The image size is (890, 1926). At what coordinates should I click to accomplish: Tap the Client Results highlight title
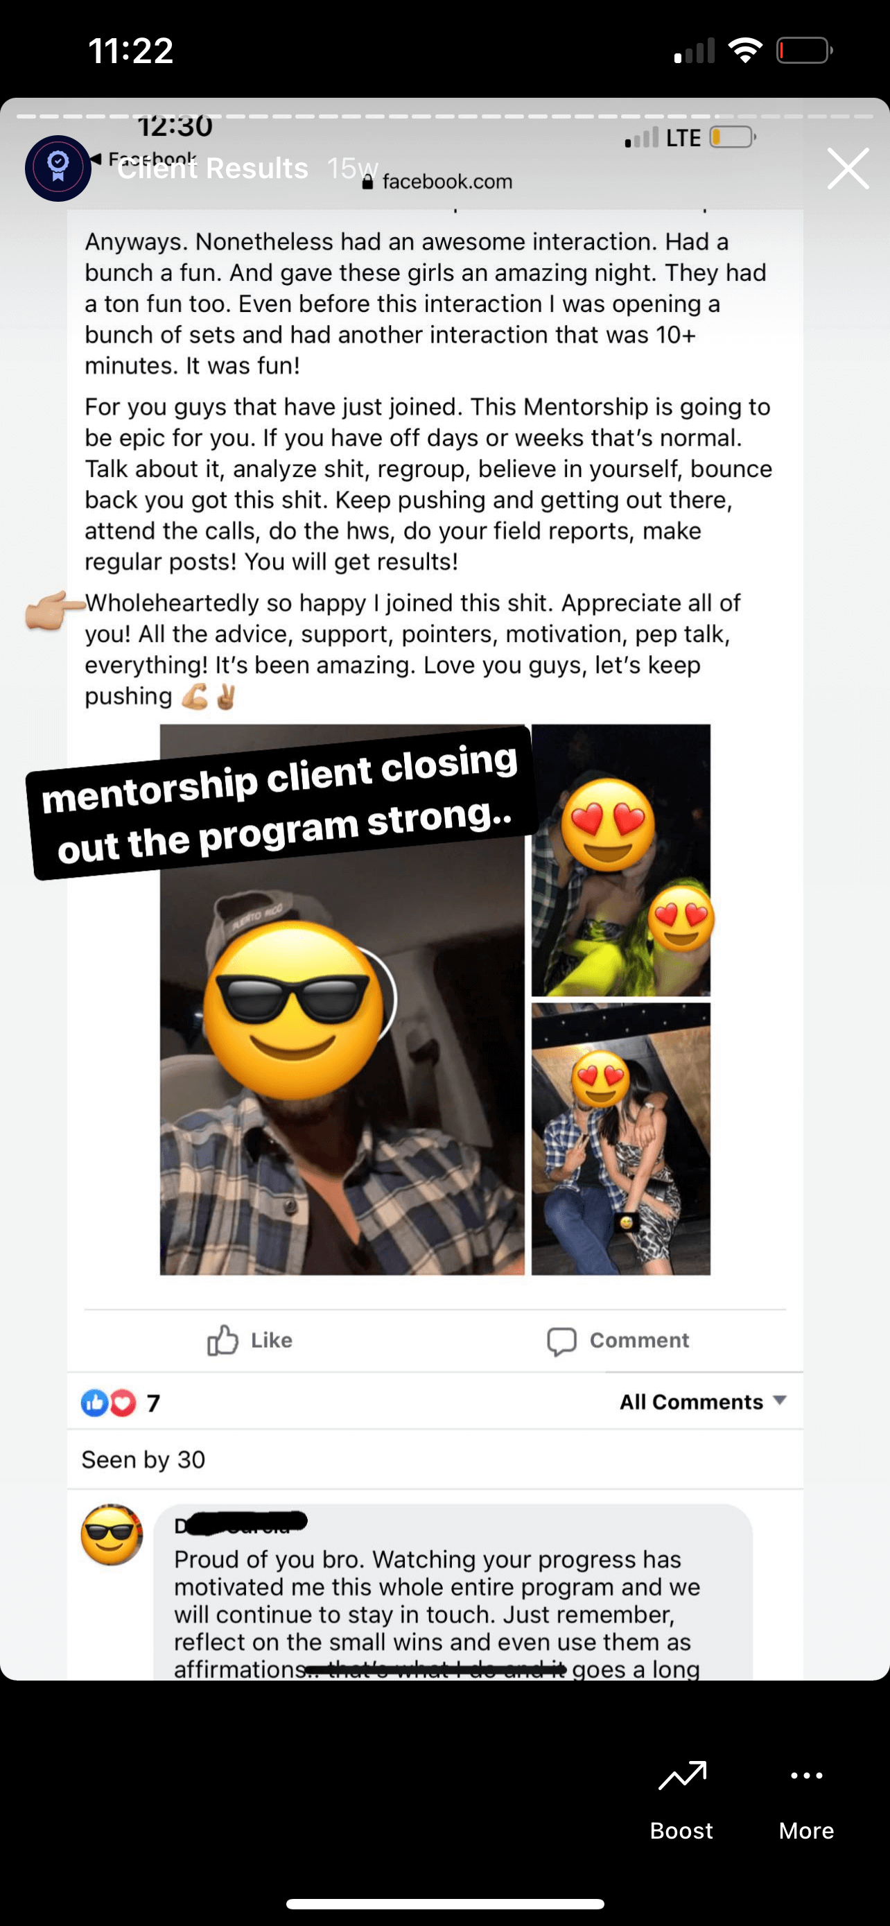[213, 168]
